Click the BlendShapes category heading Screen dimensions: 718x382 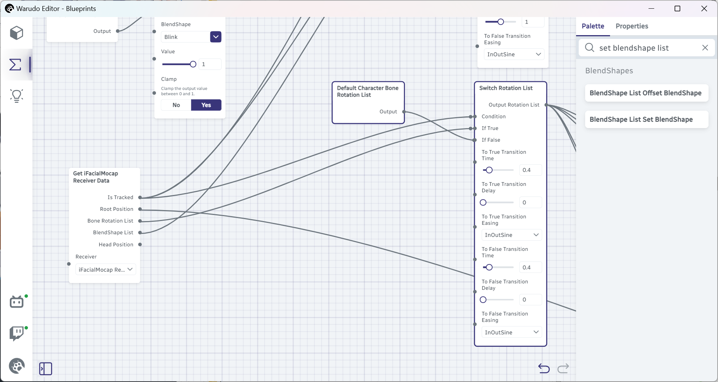point(609,71)
